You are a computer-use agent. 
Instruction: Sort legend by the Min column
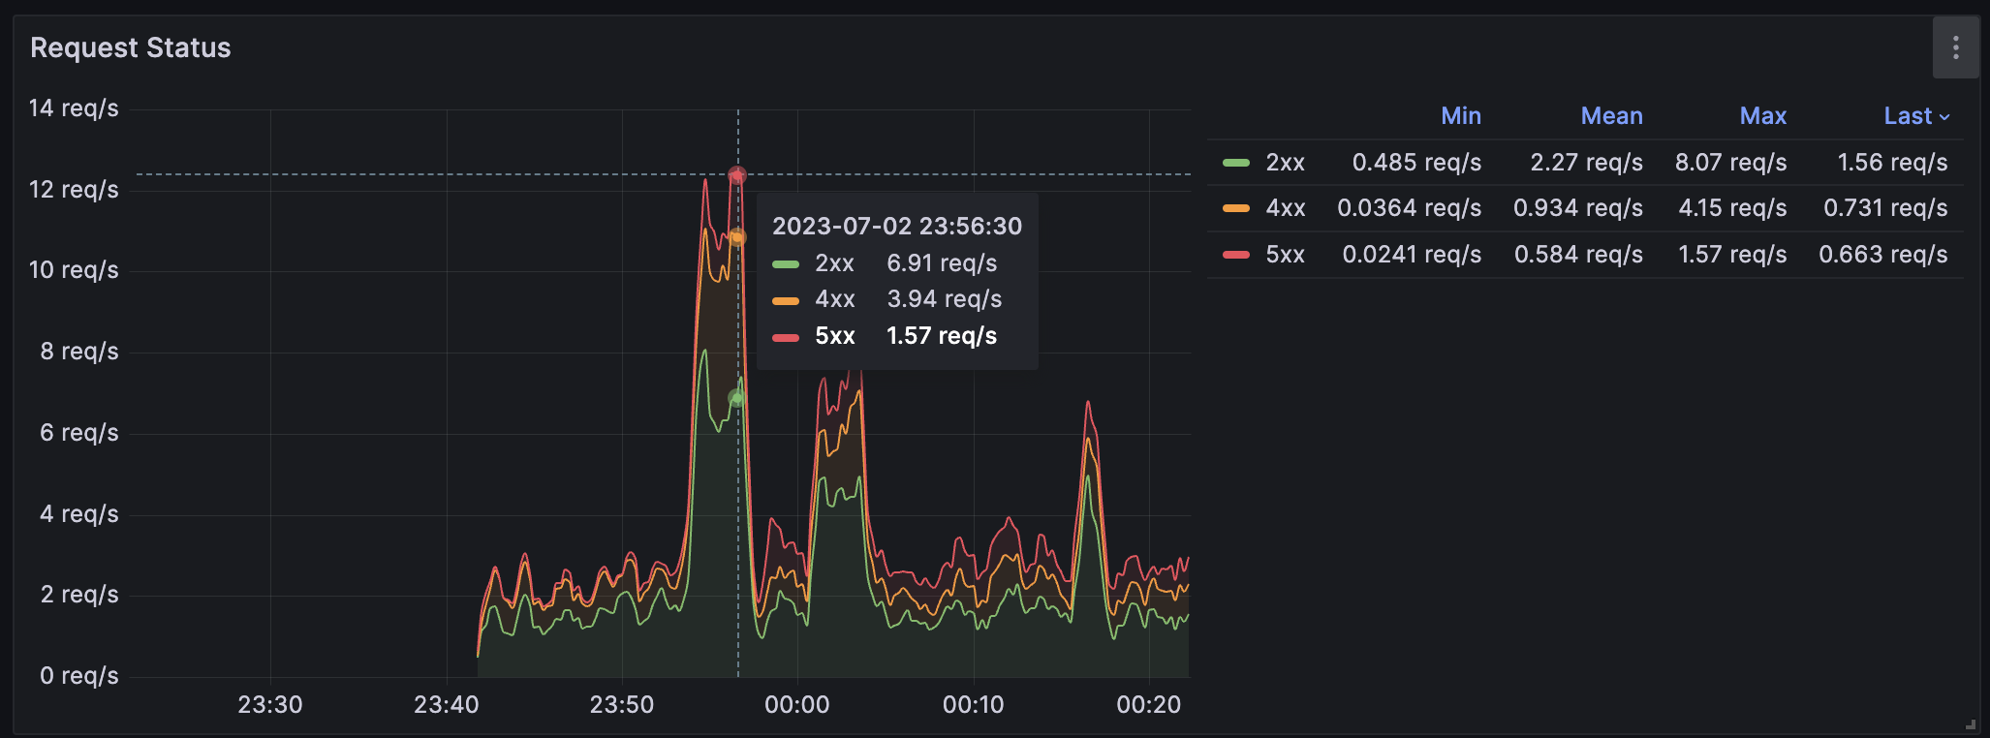pyautogui.click(x=1461, y=116)
